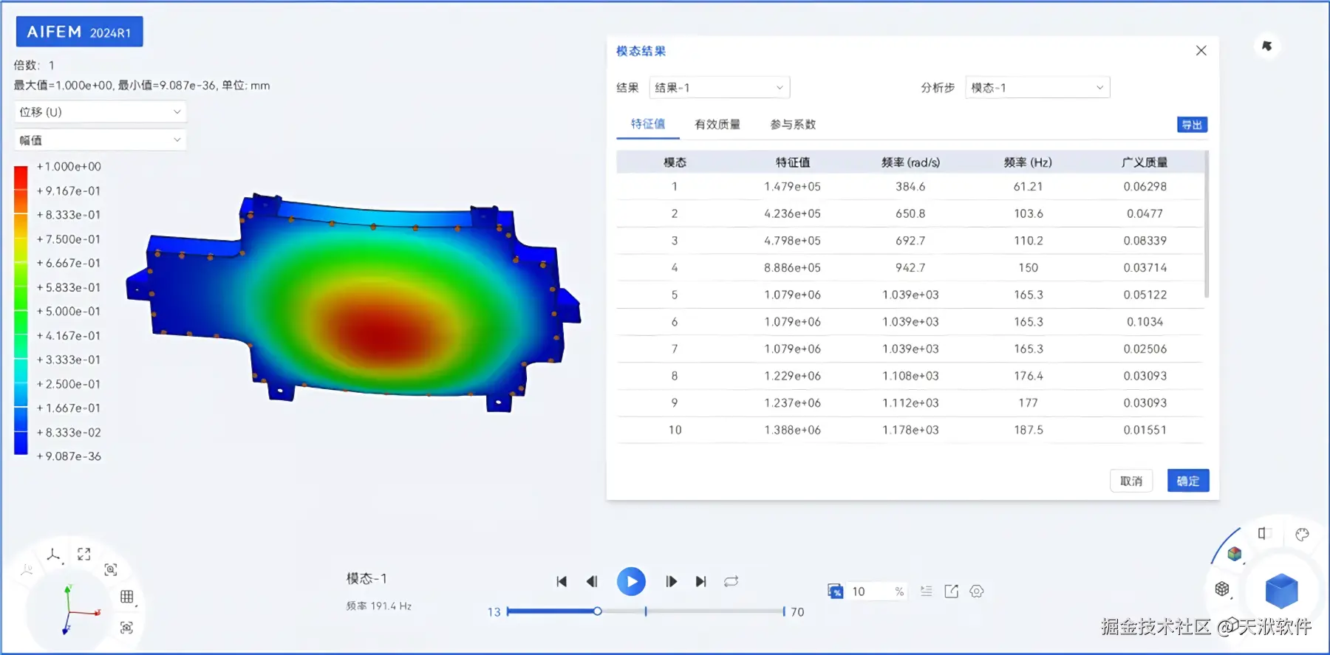This screenshot has height=655, width=1330.
Task: Click the confirm button 确定
Action: (1188, 481)
